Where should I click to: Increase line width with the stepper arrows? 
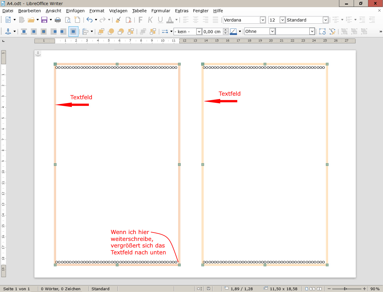226,30
